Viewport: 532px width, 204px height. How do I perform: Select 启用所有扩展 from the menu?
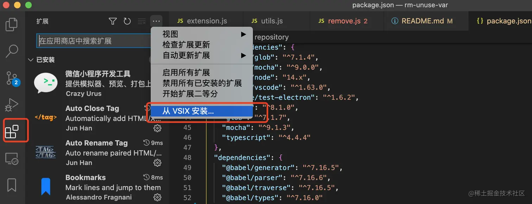[202, 73]
